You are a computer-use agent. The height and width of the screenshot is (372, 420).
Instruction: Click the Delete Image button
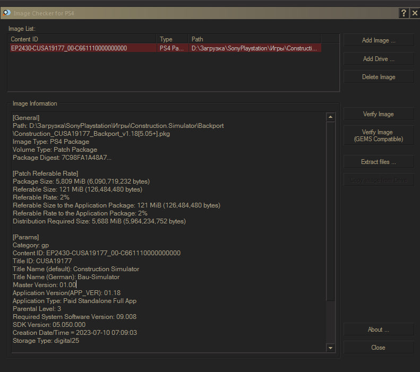click(379, 77)
